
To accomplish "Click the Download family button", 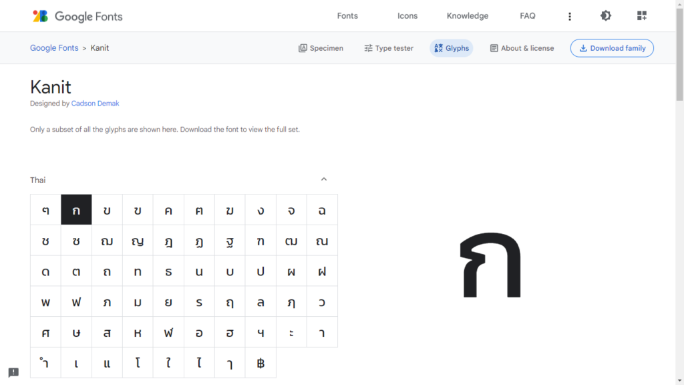I will coord(612,48).
